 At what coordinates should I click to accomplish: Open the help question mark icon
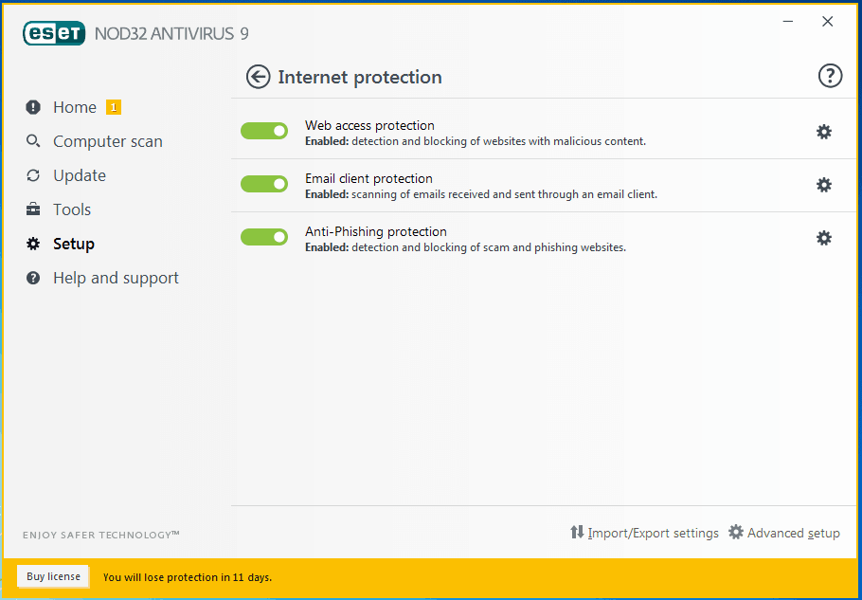tap(830, 76)
